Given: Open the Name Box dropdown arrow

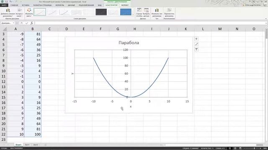Looking at the screenshot, I should 13,23.
